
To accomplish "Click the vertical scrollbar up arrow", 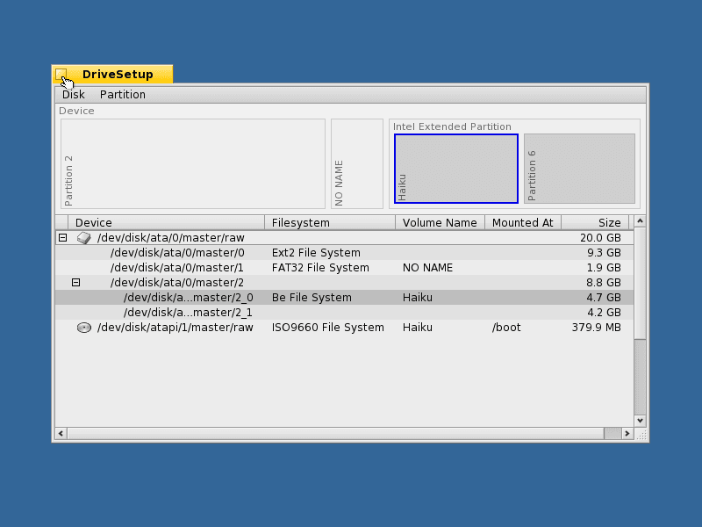I will tap(640, 221).
